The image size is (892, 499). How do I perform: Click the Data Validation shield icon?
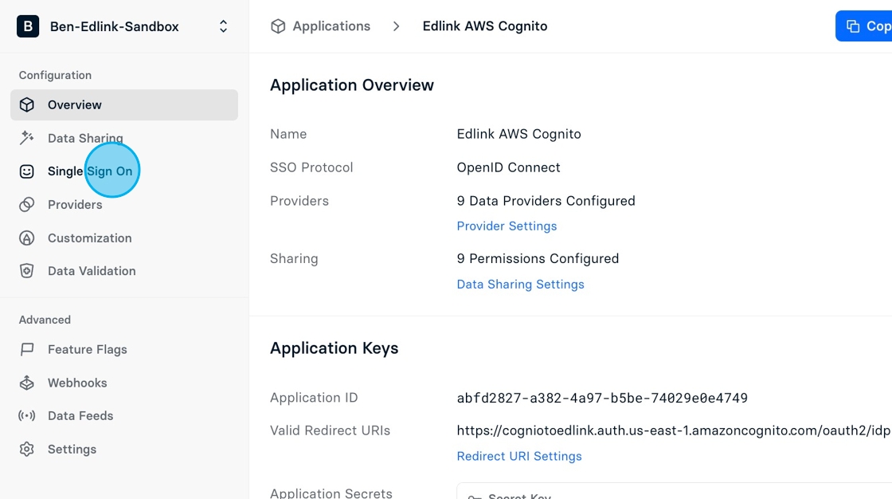point(27,271)
